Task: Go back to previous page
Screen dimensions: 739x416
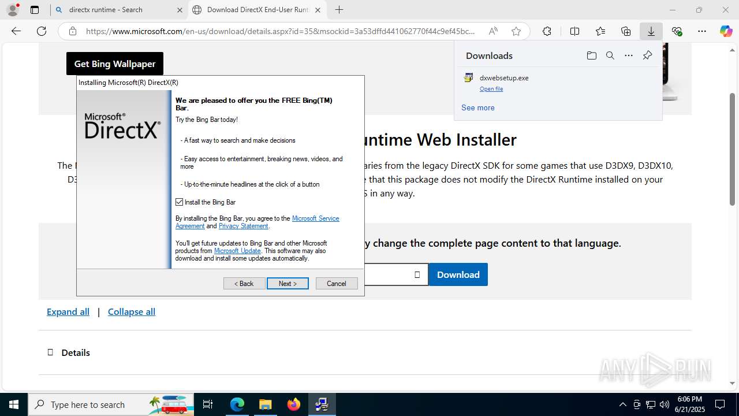Action: coord(16,31)
